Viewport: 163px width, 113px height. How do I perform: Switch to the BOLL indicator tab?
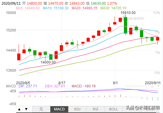tap(113, 109)
